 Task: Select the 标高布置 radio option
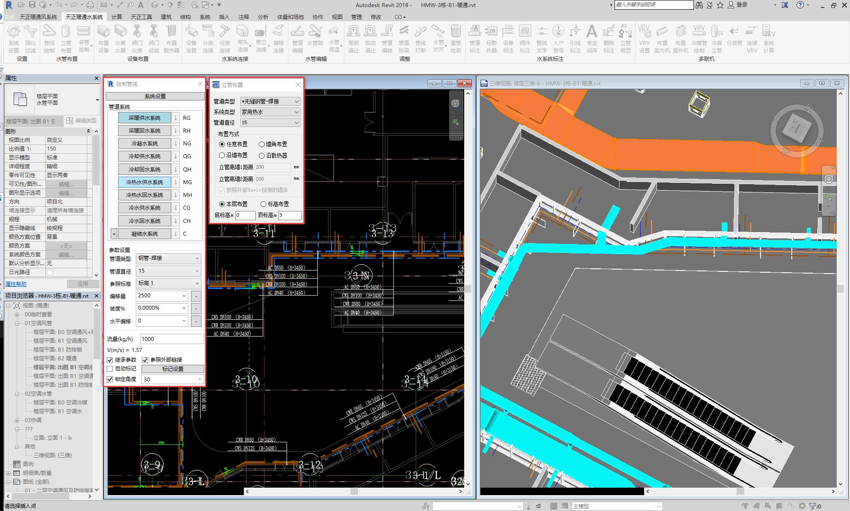(x=264, y=204)
